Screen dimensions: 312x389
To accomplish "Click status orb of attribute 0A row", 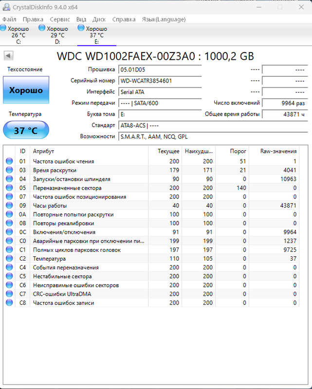I will (9, 214).
